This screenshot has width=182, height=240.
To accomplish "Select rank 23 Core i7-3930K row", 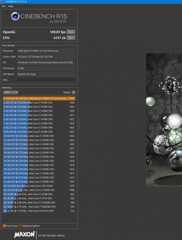I will [x=39, y=190].
